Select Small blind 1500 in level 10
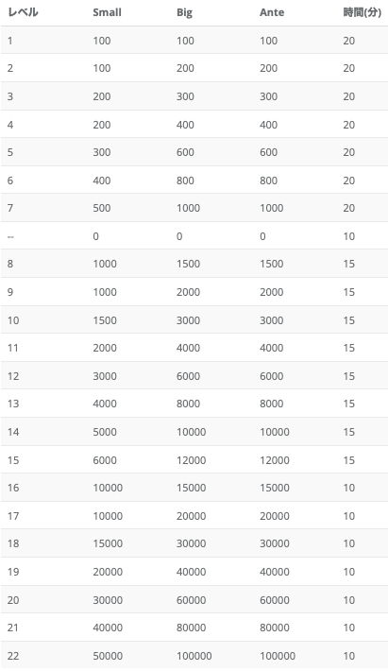Screen dimensions: 388x671 pos(105,320)
